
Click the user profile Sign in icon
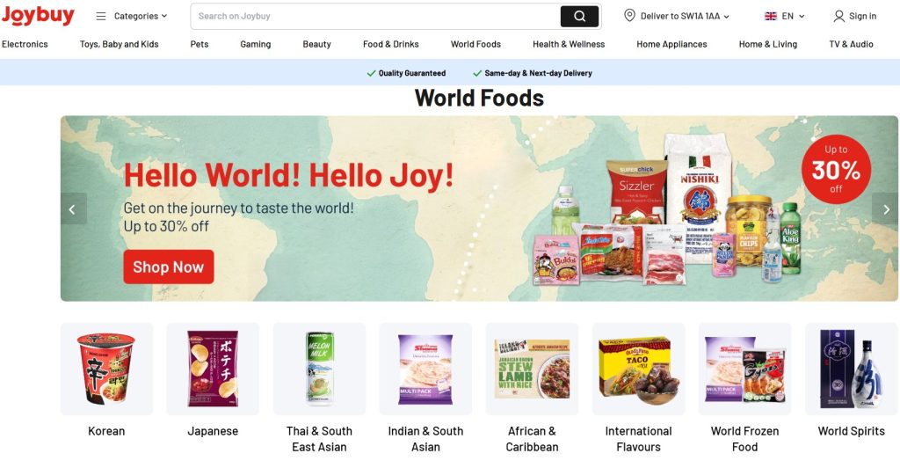(x=838, y=16)
